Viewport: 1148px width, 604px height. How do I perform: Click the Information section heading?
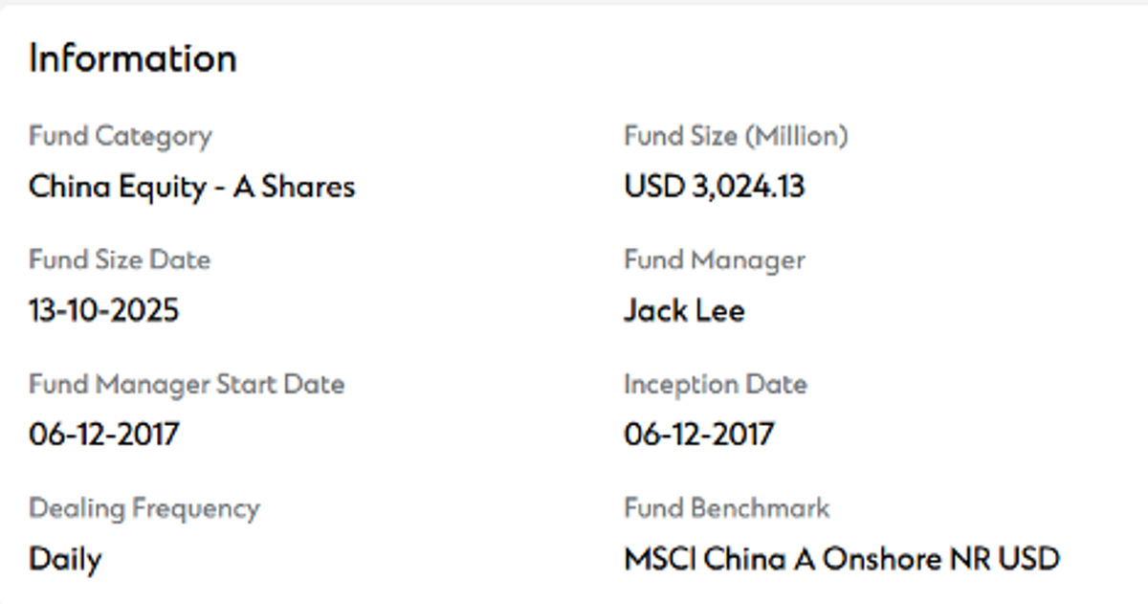click(132, 59)
